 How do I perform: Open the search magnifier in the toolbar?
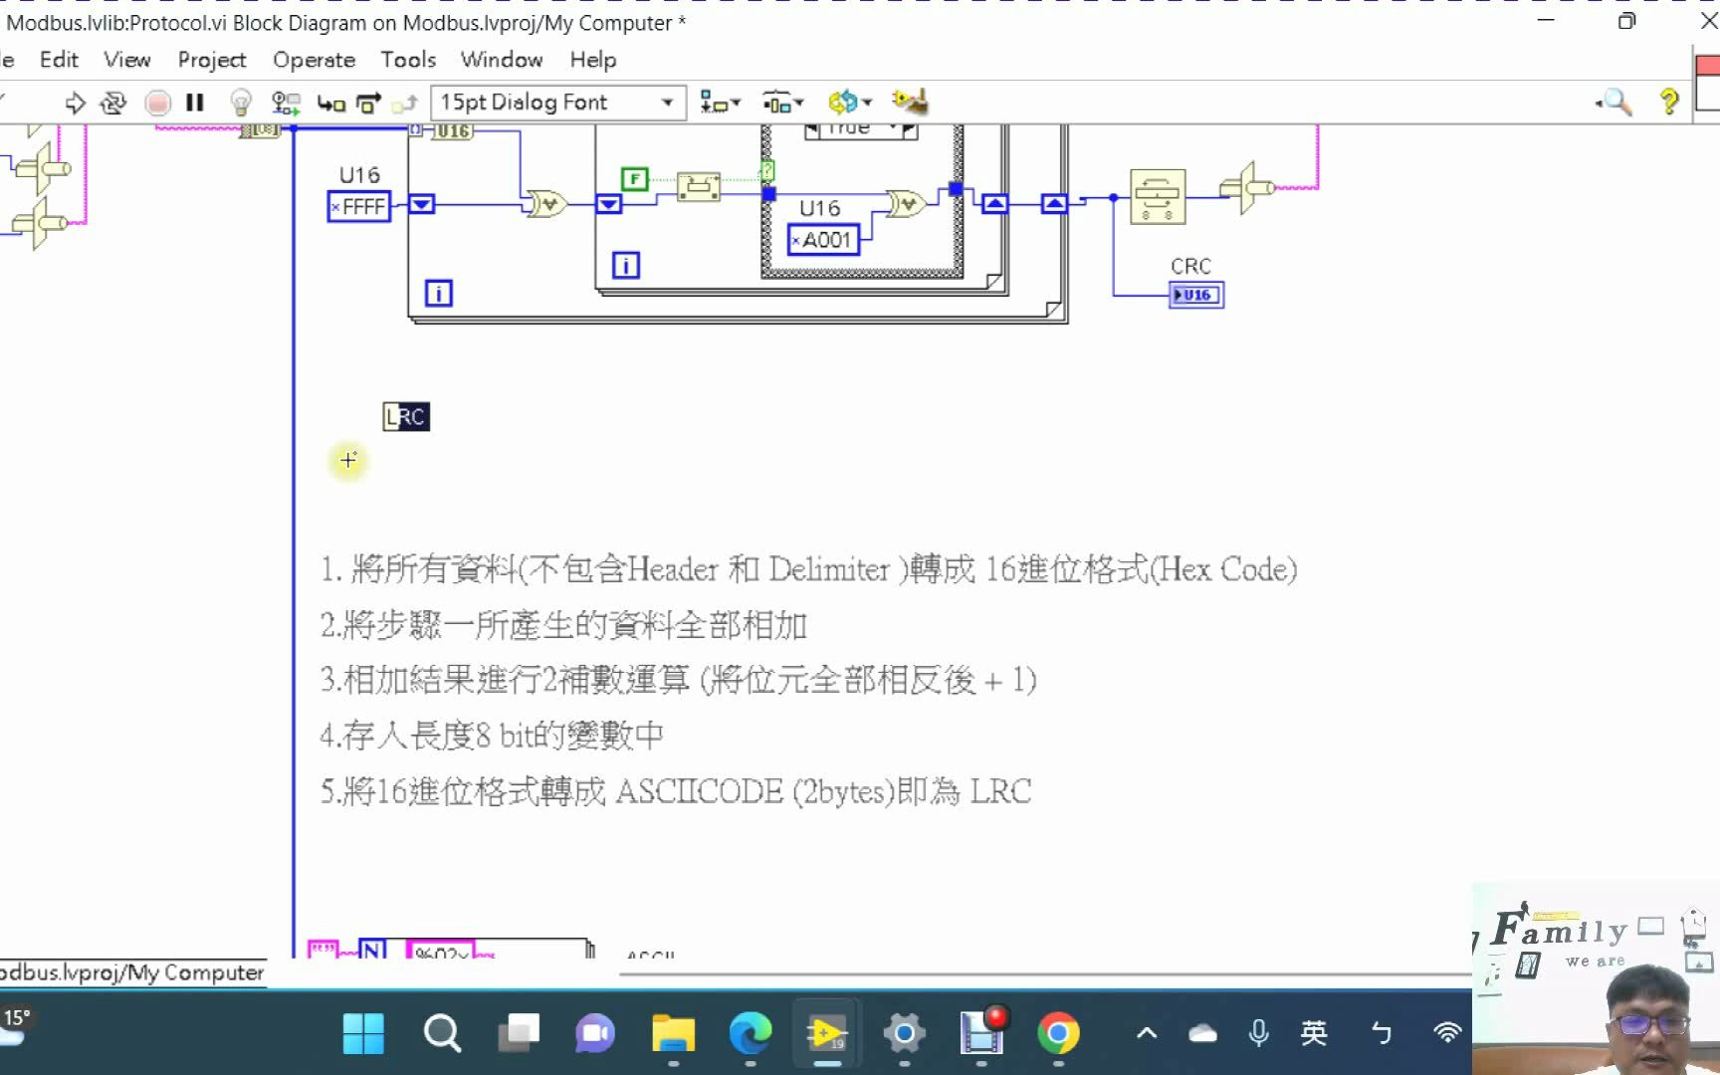[x=1614, y=102]
